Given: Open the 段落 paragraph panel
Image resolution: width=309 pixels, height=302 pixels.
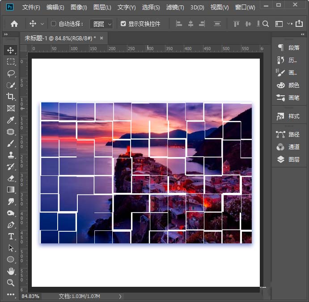Looking at the screenshot, I should click(x=288, y=48).
